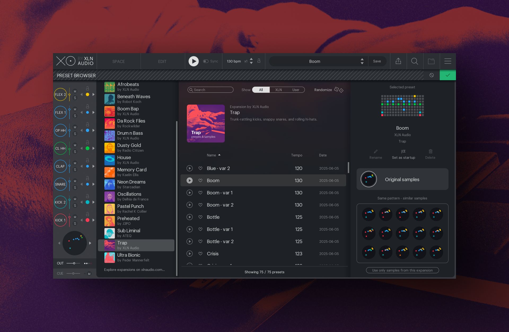Screen dimensions: 509x332
Task: Click the left arrow beside the mini space map
Action: 59,243
